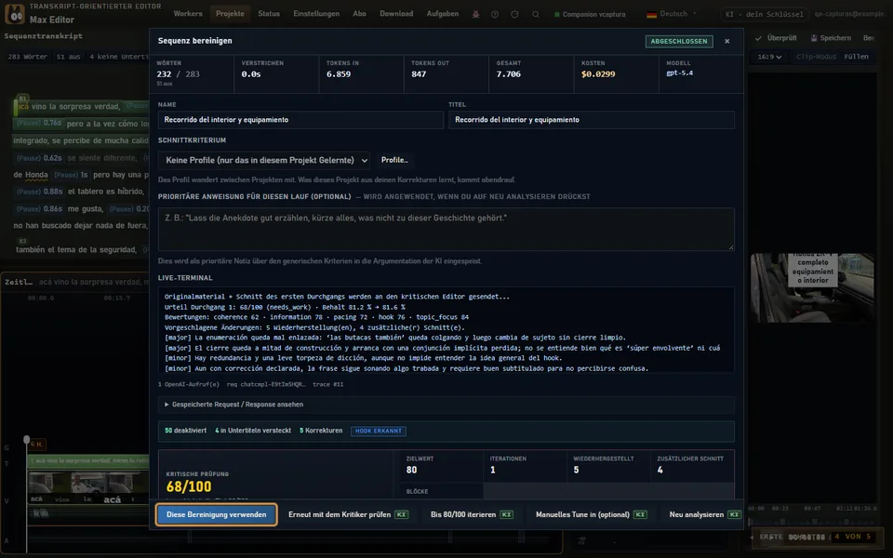
Task: Click the video preview thumbnail
Action: coord(812,288)
